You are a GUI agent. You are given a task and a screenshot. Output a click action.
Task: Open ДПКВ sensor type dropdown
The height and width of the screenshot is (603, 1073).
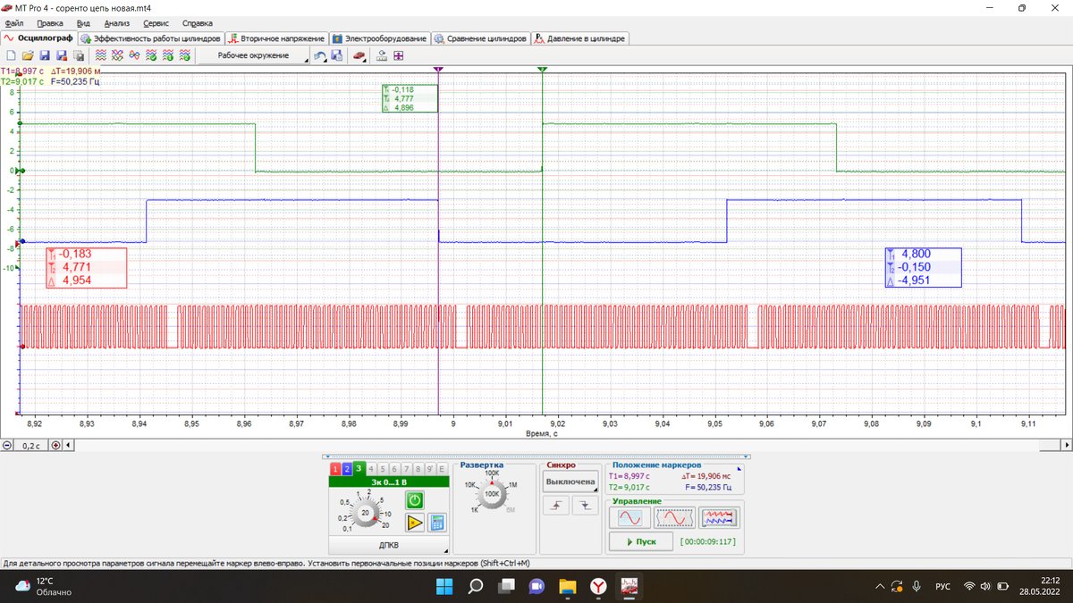[389, 544]
